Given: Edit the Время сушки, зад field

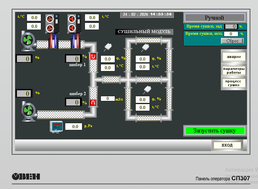Looking at the screenshot, I should pyautogui.click(x=231, y=26).
